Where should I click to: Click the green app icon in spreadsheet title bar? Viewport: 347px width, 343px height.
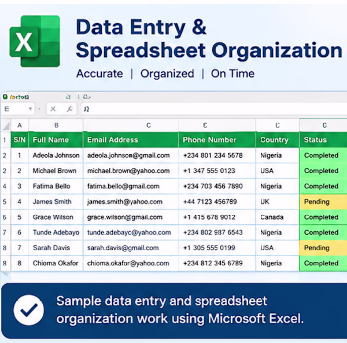pos(5,97)
